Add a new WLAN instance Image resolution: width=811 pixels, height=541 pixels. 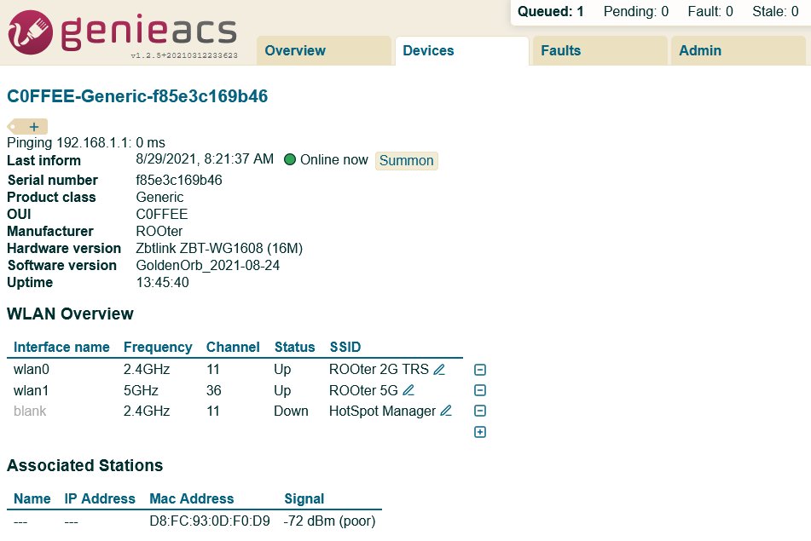click(x=480, y=432)
